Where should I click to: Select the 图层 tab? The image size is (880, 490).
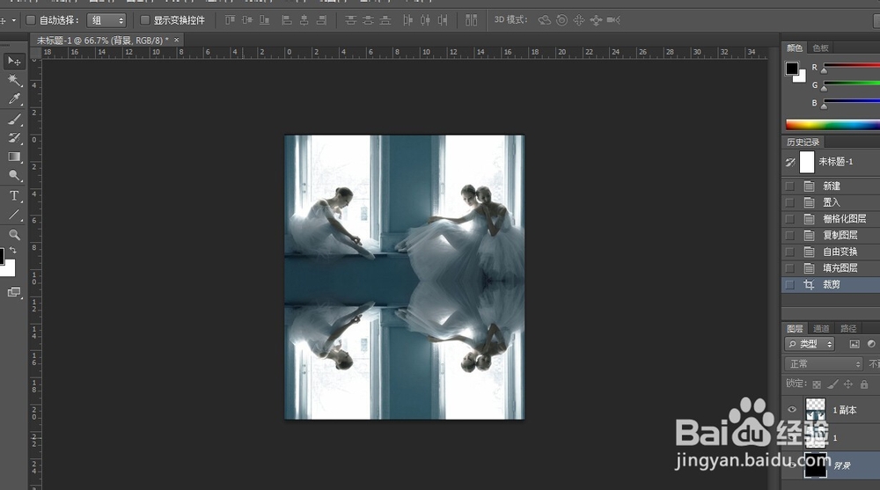pyautogui.click(x=795, y=329)
